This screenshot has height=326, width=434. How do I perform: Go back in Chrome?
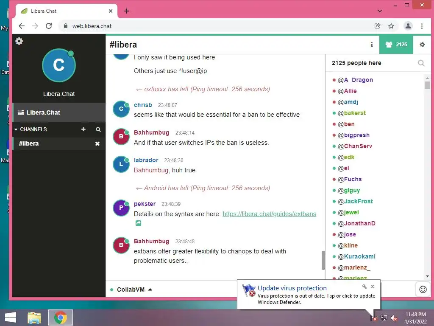[22, 26]
